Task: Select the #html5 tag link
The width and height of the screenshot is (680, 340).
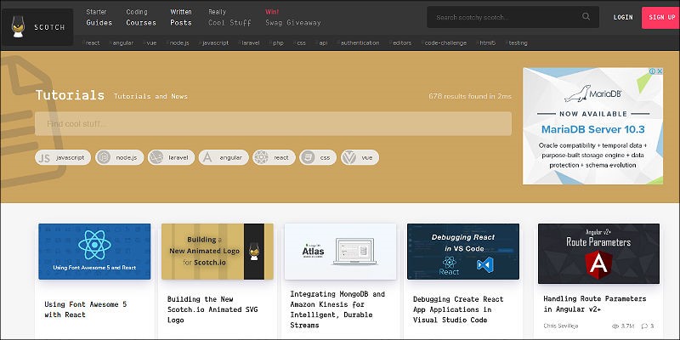Action: (485, 43)
